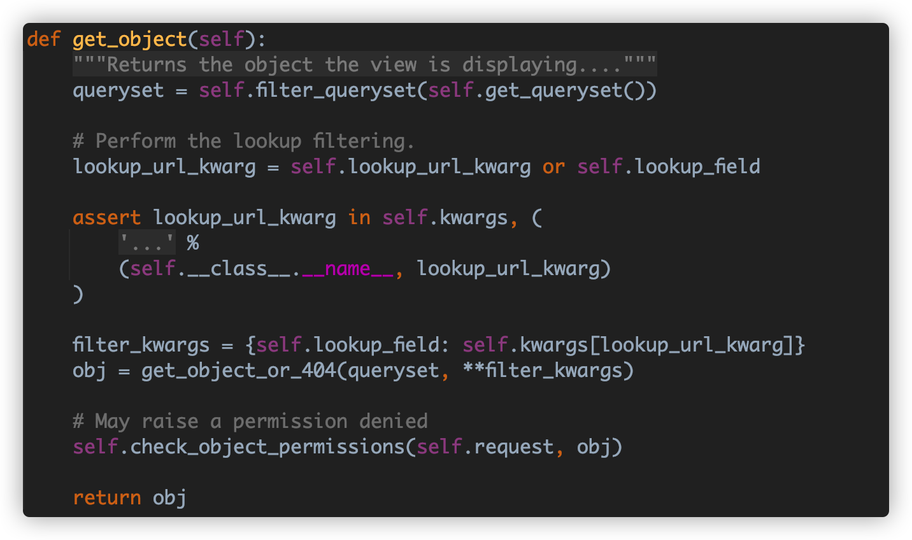This screenshot has height=540, width=912.
Task: Place cursor on the def keyword
Action: pyautogui.click(x=43, y=39)
